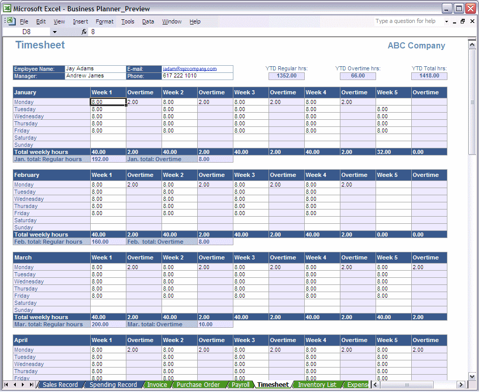The height and width of the screenshot is (392, 479).
Task: Select Feb. total Regular hours value 160.00
Action: [x=108, y=242]
